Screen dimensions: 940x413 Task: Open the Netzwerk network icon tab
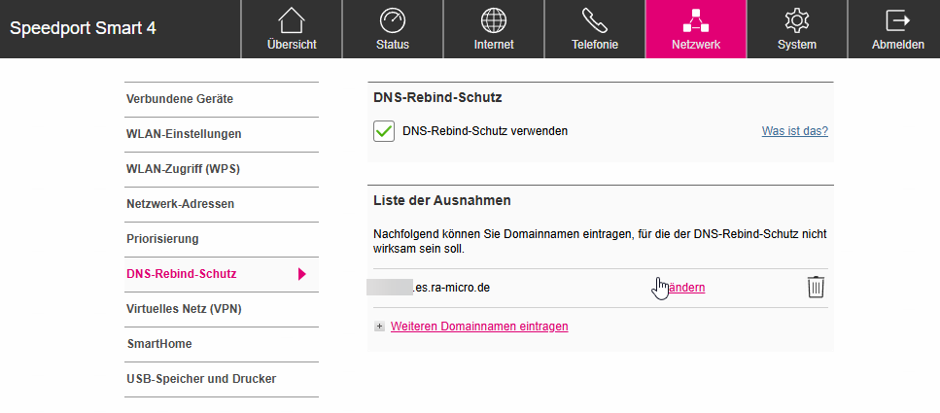click(x=696, y=29)
